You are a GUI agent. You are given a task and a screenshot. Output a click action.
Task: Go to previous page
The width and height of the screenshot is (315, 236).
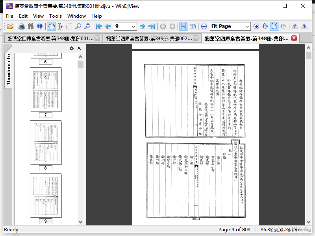(108, 26)
